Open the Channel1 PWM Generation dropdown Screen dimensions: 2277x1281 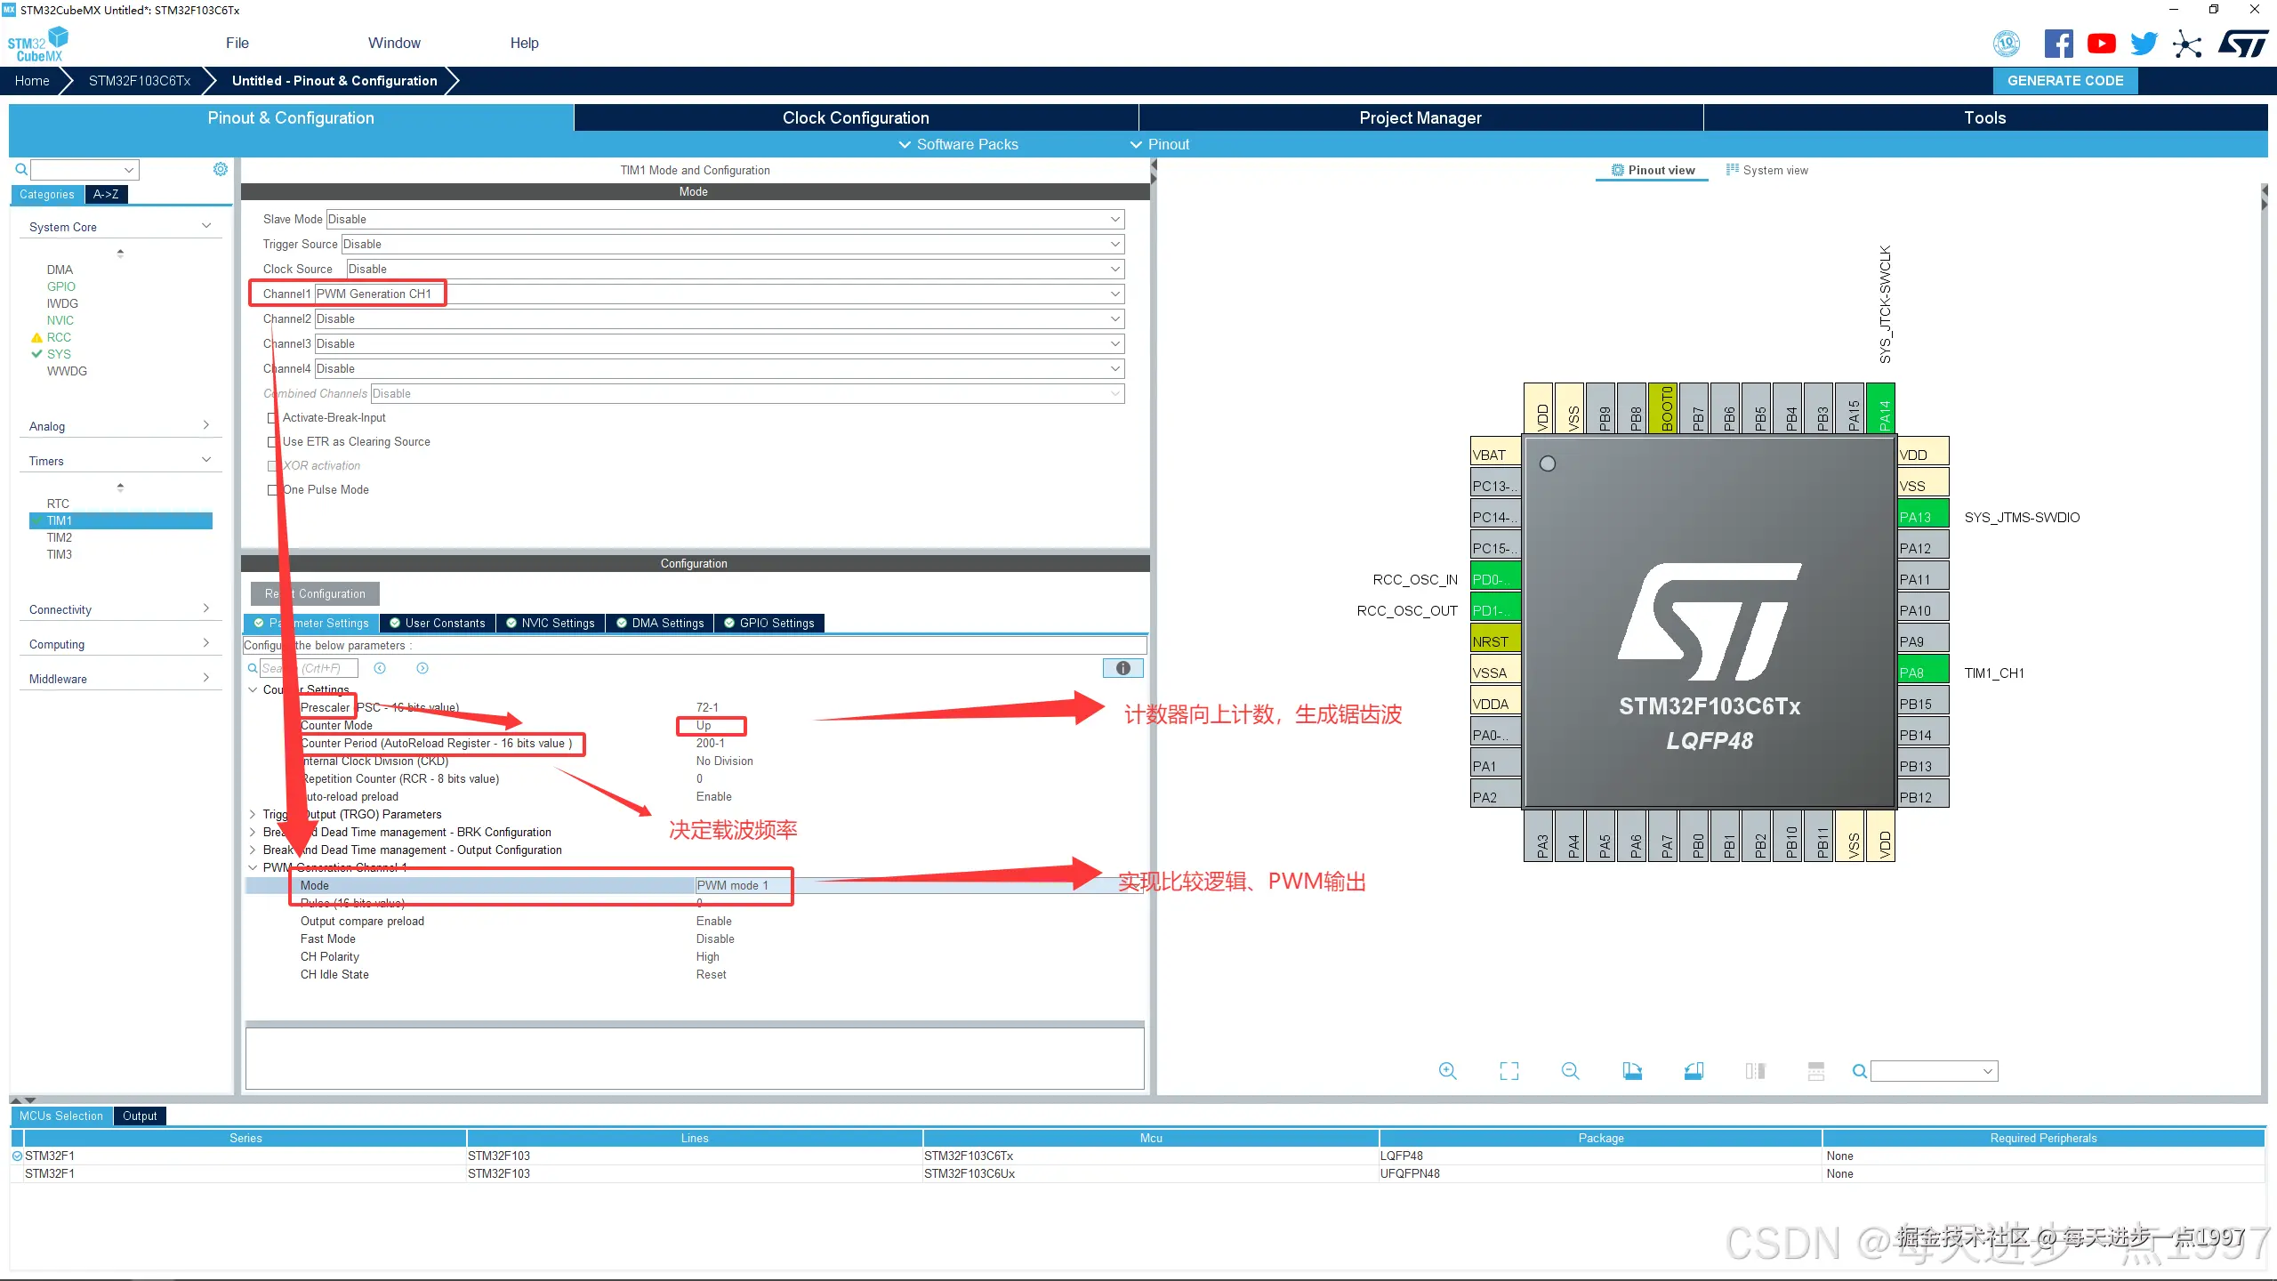(720, 294)
